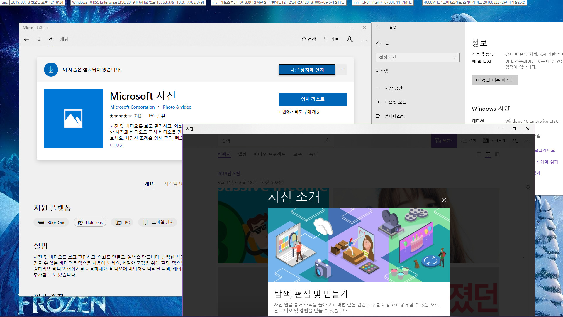Click the 업그레이드 link in Settings
This screenshot has height=317, width=563.
coord(545,150)
